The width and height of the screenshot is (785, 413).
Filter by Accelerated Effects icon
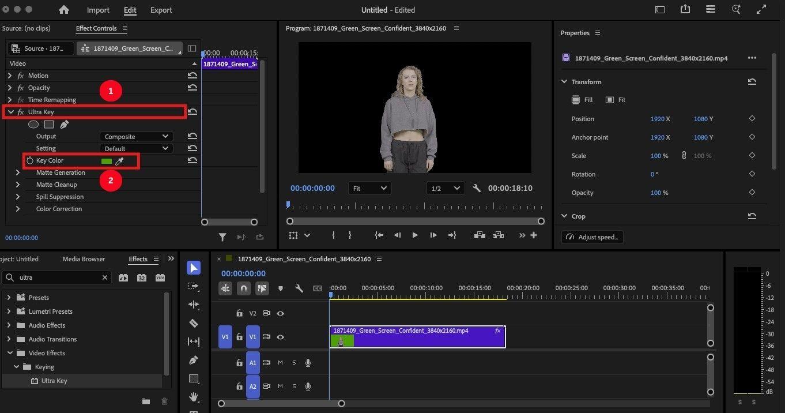coord(123,277)
